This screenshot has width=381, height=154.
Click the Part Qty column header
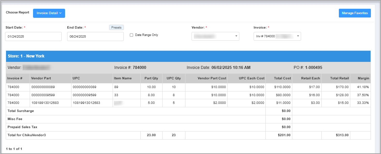[151, 78]
